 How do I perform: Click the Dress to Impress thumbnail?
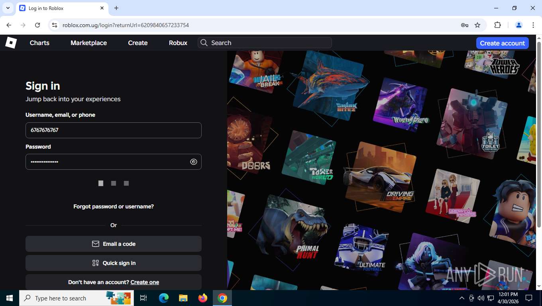[452, 195]
